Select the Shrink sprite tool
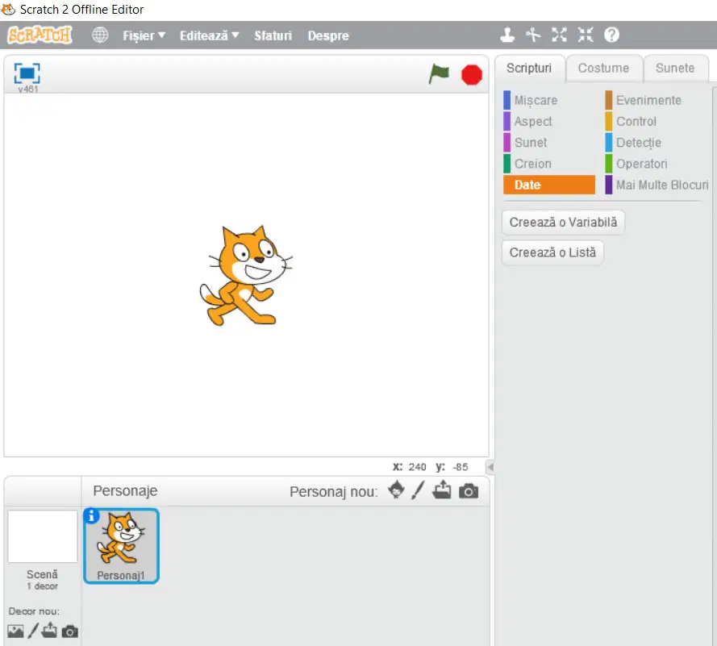Screen dimensions: 717x646 point(586,35)
